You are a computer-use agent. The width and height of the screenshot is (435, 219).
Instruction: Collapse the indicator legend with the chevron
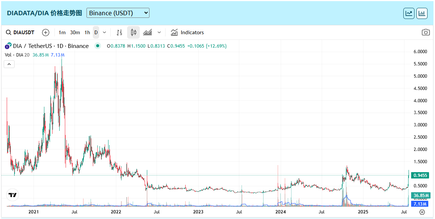pyautogui.click(x=9, y=64)
